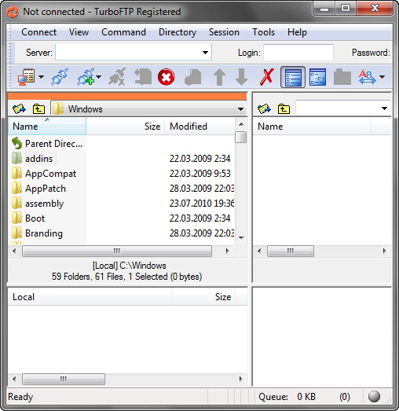The height and width of the screenshot is (411, 399).
Task: Open the Connect menu
Action: [x=38, y=32]
